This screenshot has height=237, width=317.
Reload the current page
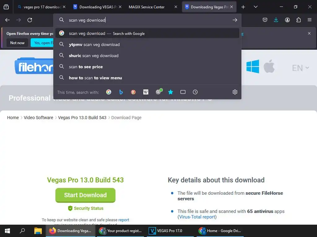[30, 20]
